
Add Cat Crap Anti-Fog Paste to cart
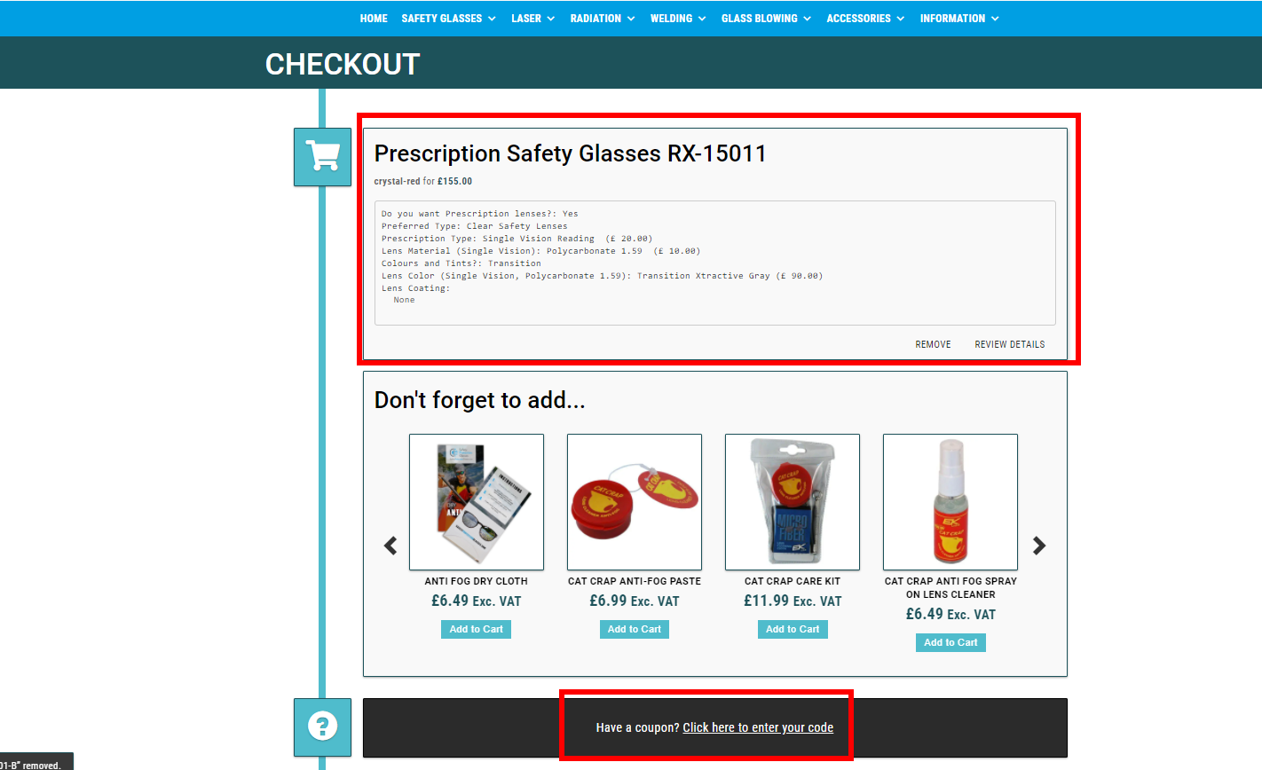(x=635, y=629)
